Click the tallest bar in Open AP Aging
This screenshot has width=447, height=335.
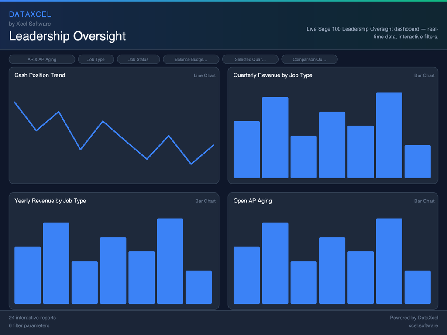tap(389, 261)
